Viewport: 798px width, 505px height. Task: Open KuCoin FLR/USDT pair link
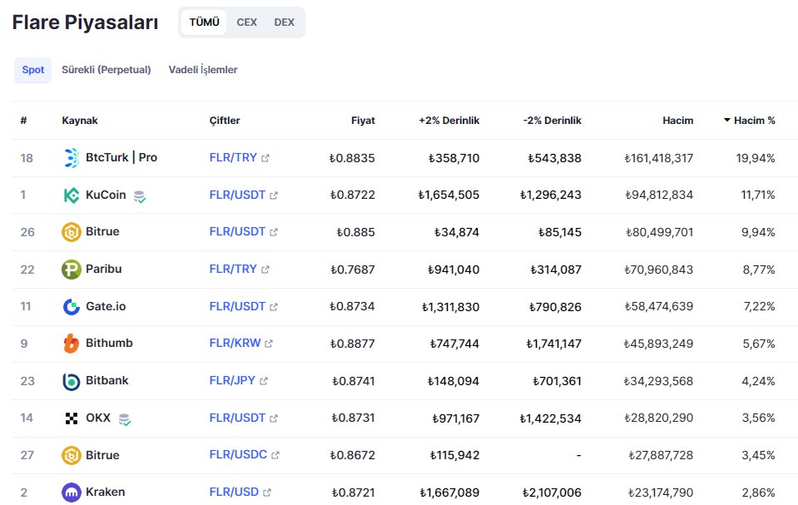pyautogui.click(x=237, y=195)
